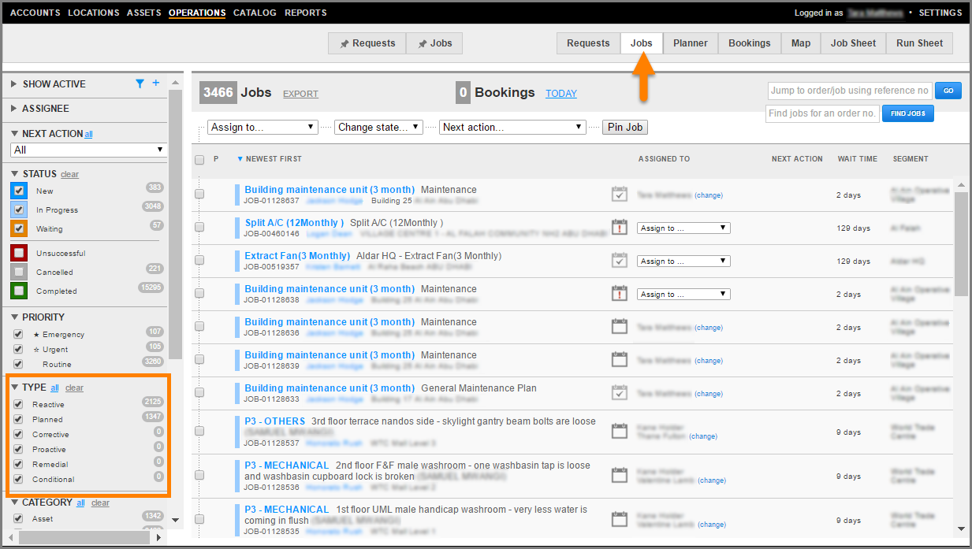Click the Export link

[300, 94]
